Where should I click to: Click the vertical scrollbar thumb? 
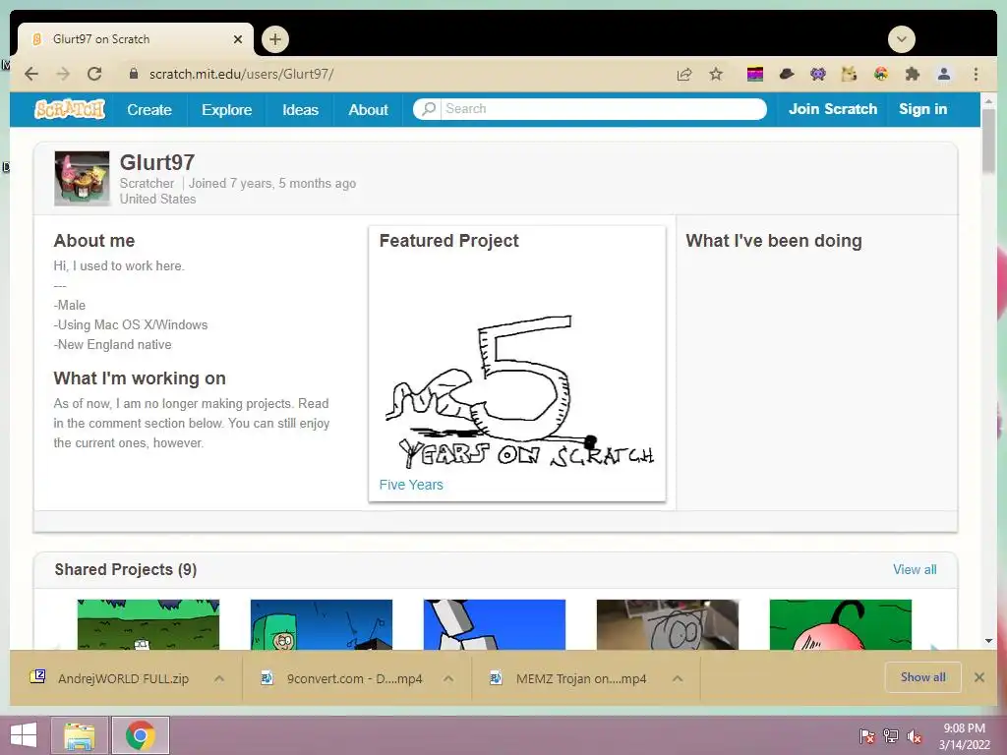point(988,140)
